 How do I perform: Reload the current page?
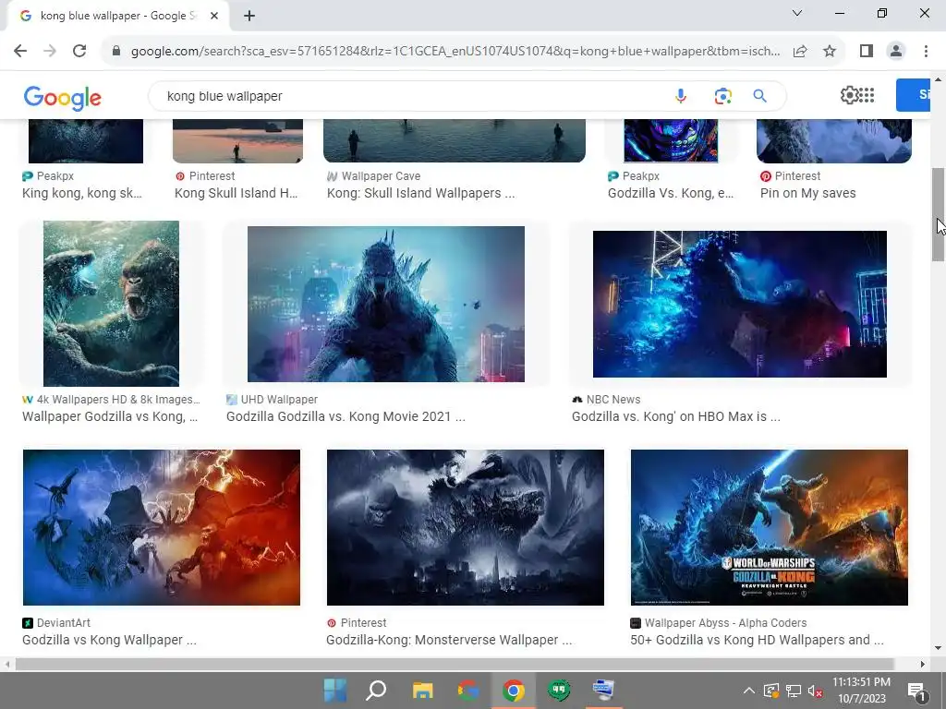[x=79, y=52]
